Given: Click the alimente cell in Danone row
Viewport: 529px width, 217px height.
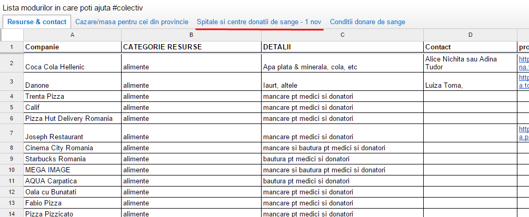Looking at the screenshot, I should (x=191, y=81).
